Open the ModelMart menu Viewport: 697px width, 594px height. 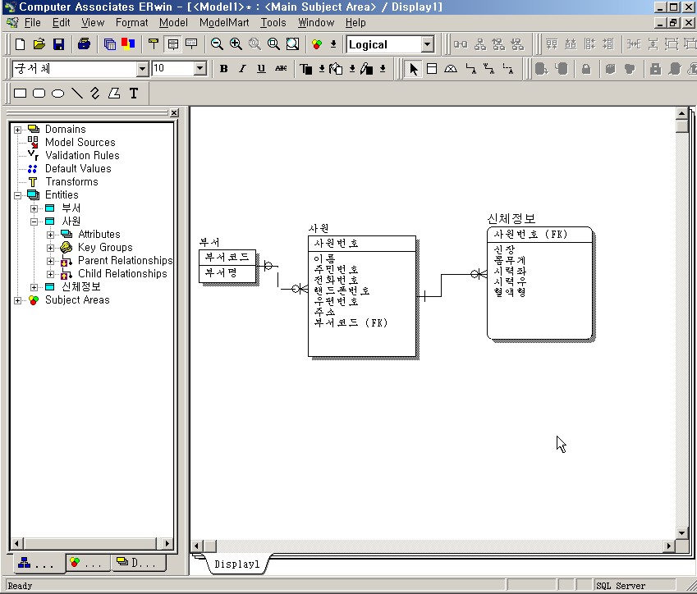224,22
